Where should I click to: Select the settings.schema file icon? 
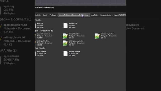(65, 53)
